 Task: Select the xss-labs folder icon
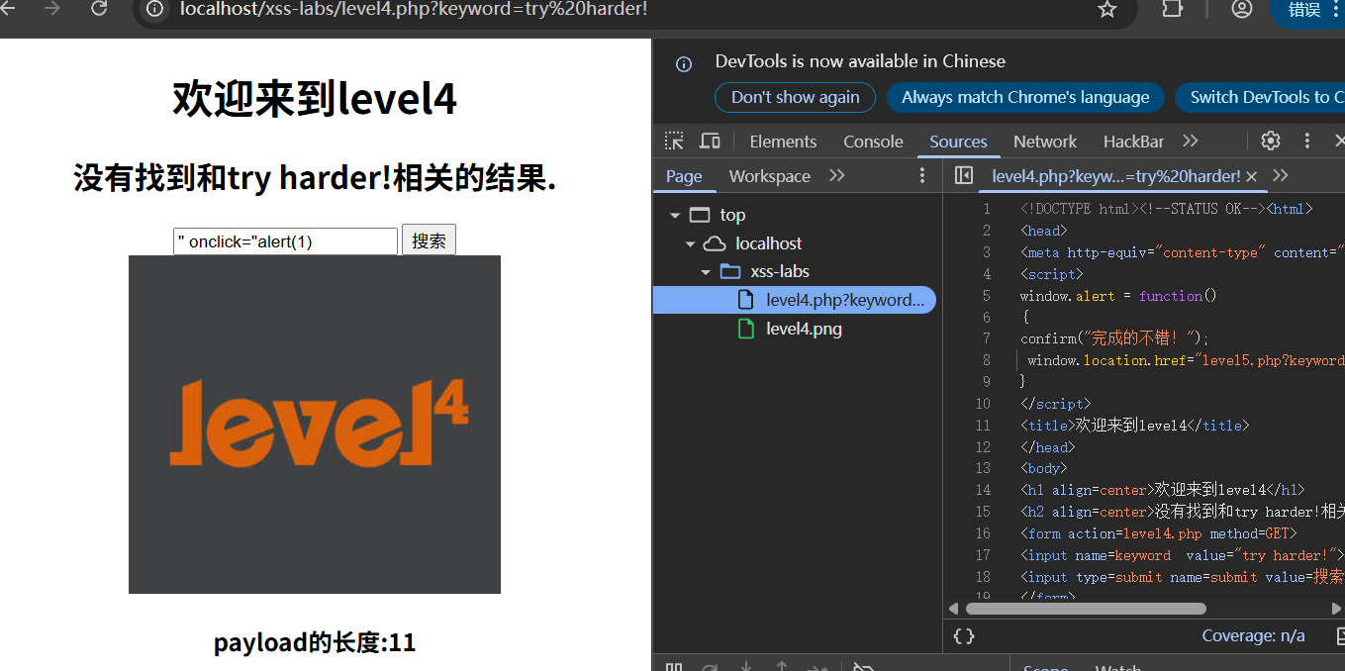coord(730,271)
